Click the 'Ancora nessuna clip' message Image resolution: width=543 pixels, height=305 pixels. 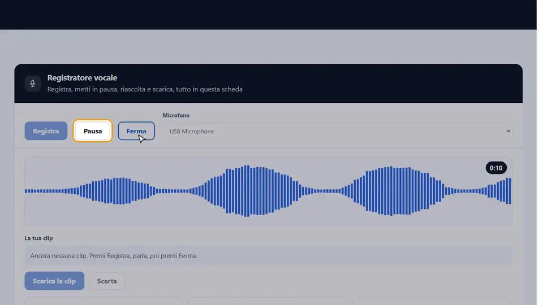coord(268,256)
